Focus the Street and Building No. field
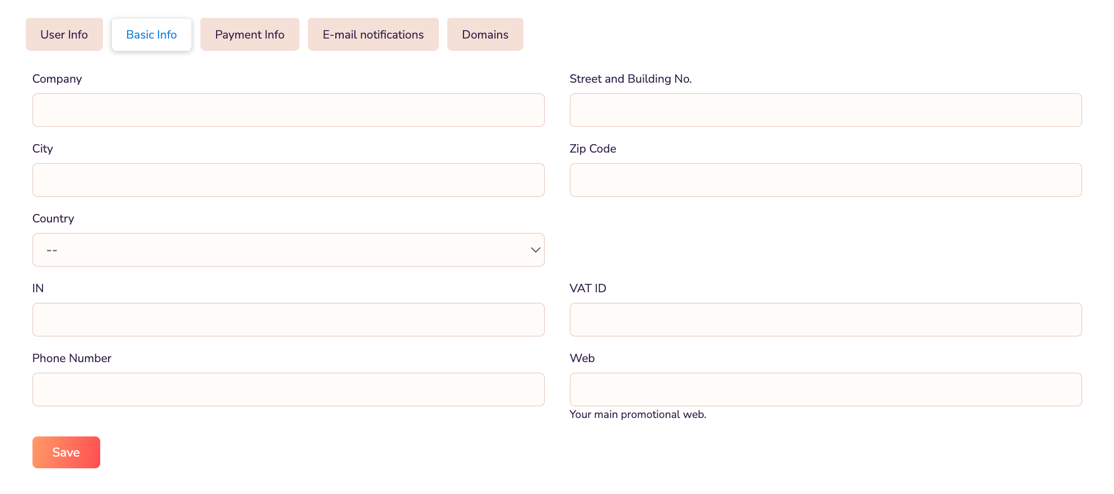Image resolution: width=1114 pixels, height=494 pixels. click(825, 110)
